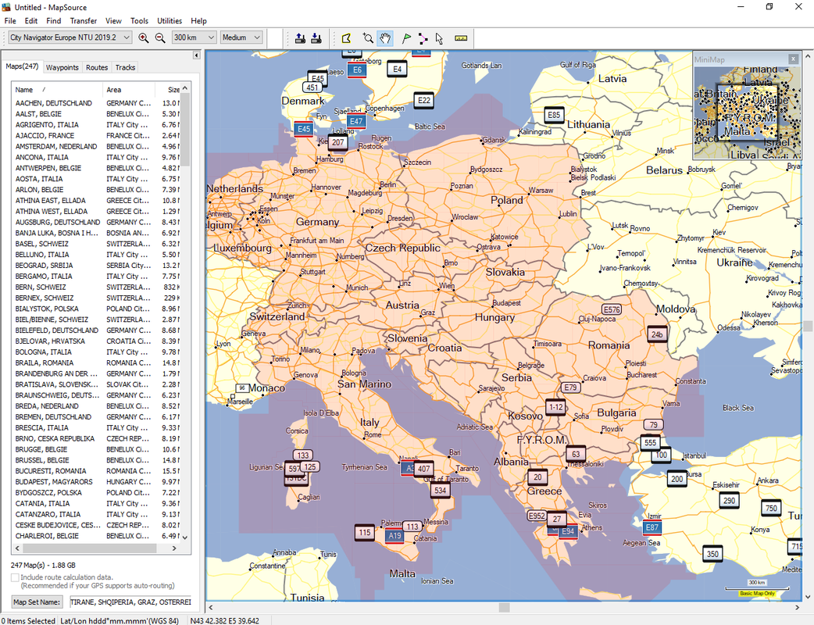Click the MapSource app icon in title bar
814x625 pixels.
click(x=6, y=7)
